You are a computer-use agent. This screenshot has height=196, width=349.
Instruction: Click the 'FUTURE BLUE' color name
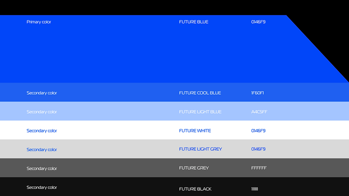(194, 22)
